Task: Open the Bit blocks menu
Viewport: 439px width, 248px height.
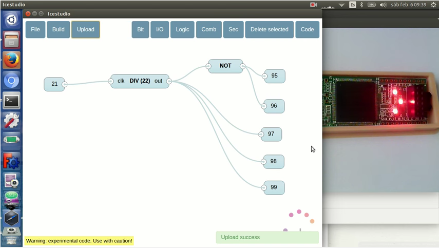Action: [x=140, y=30]
